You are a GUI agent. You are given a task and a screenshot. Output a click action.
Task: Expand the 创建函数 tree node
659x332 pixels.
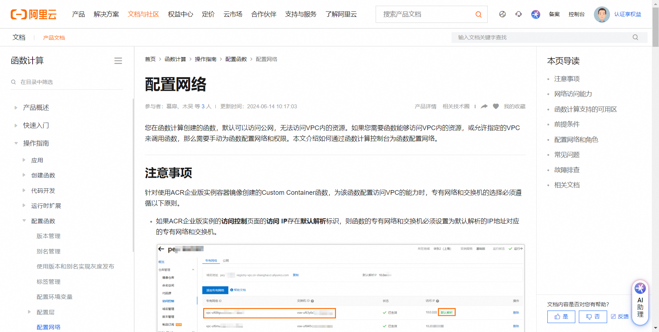[24, 175]
